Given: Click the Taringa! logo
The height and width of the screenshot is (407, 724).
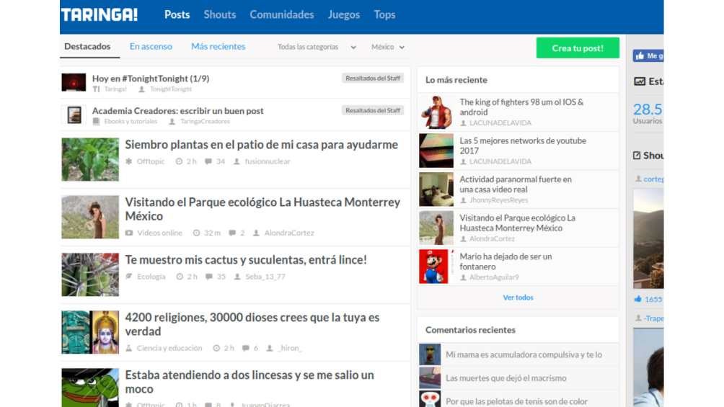Looking at the screenshot, I should click(x=99, y=14).
